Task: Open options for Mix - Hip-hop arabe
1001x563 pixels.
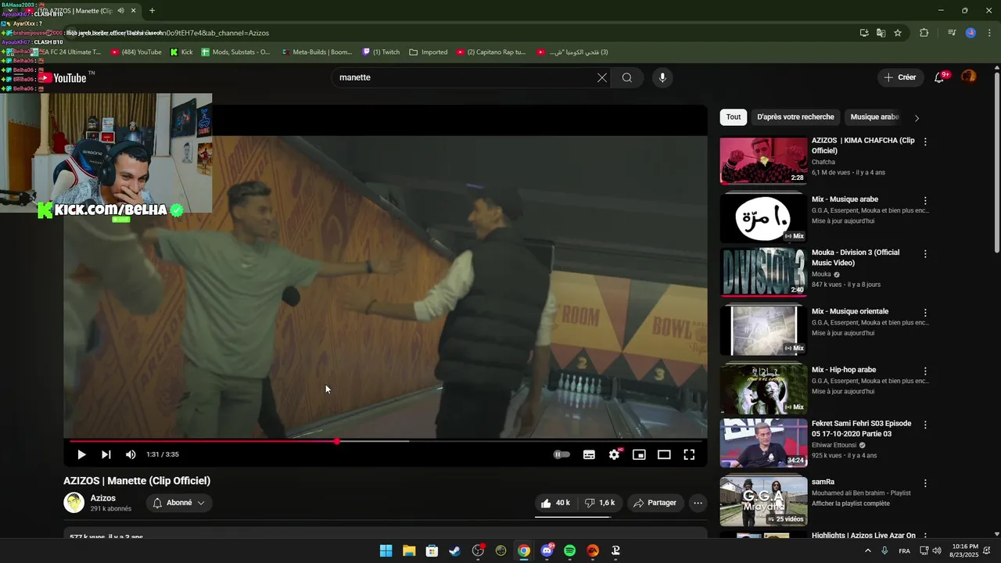Action: coord(925,371)
